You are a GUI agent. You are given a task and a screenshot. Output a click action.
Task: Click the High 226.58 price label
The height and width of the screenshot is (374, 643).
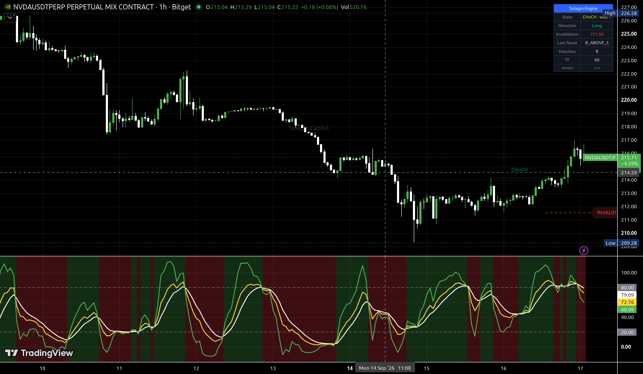tap(622, 13)
